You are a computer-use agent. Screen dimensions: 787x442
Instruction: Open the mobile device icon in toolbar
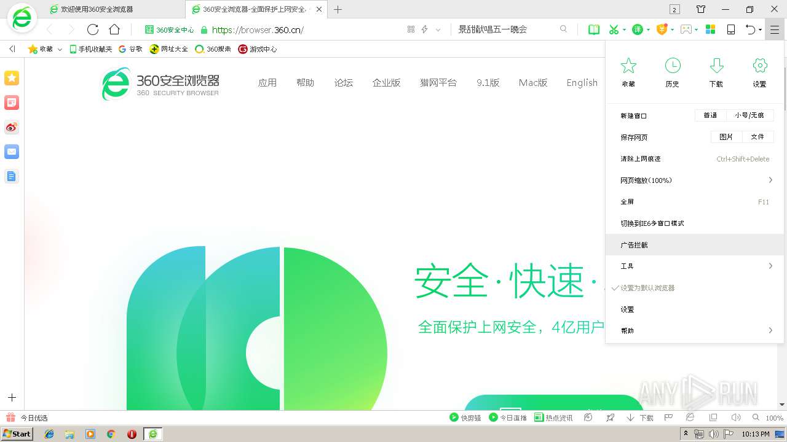point(731,29)
